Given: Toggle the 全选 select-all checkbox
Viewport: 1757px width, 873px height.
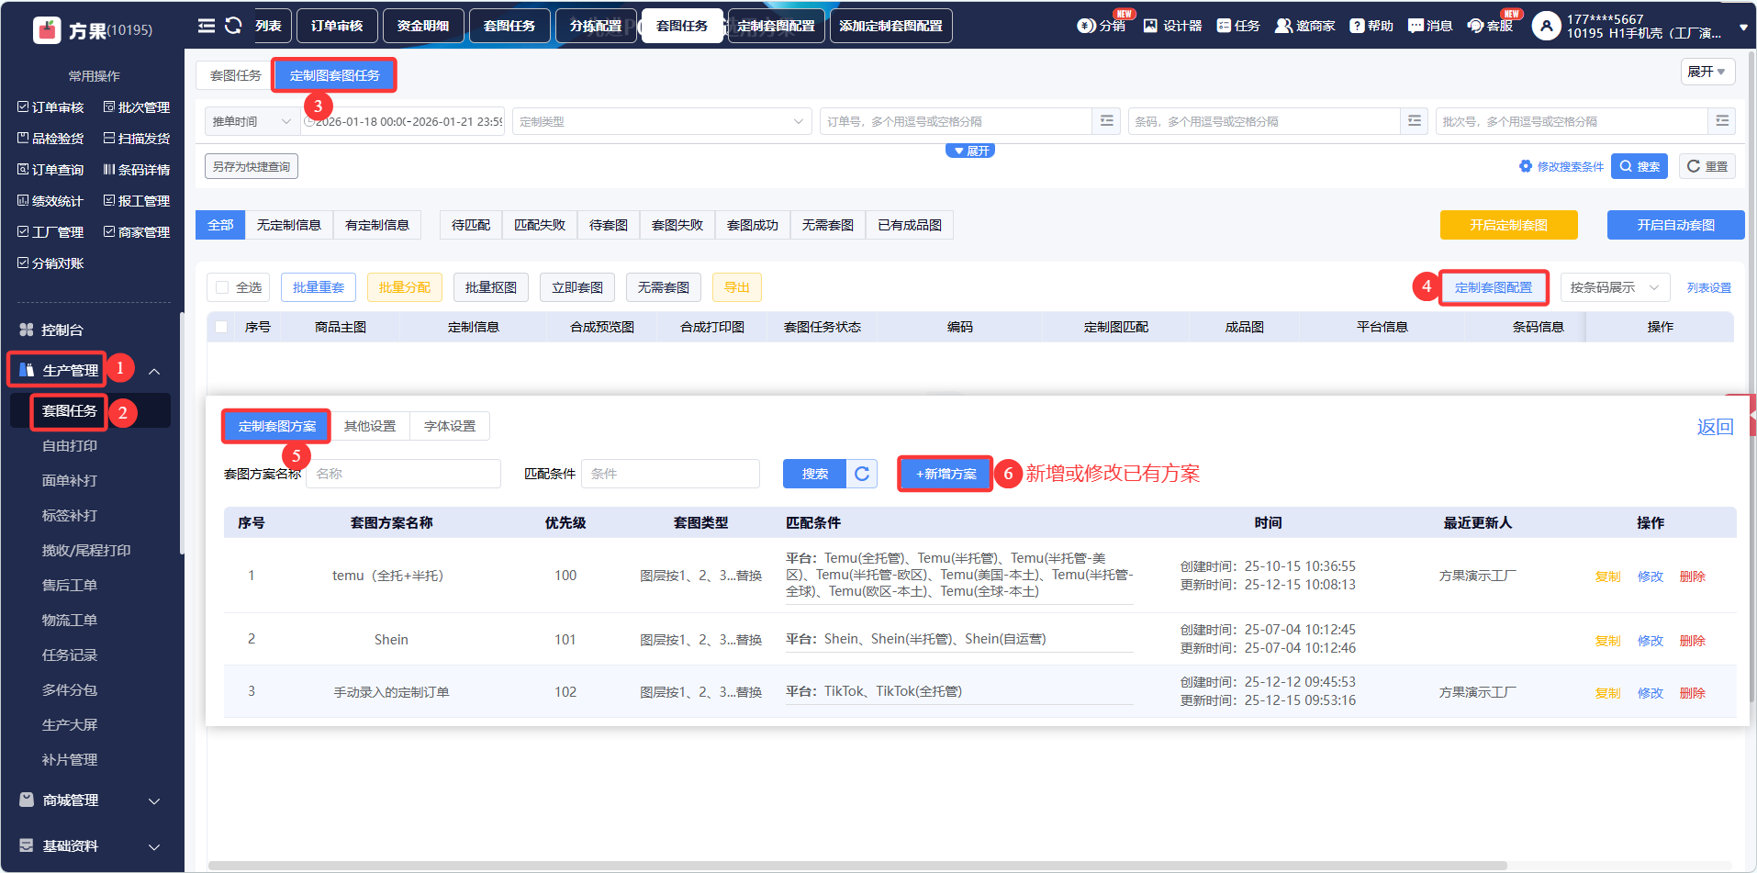Looking at the screenshot, I should (222, 287).
